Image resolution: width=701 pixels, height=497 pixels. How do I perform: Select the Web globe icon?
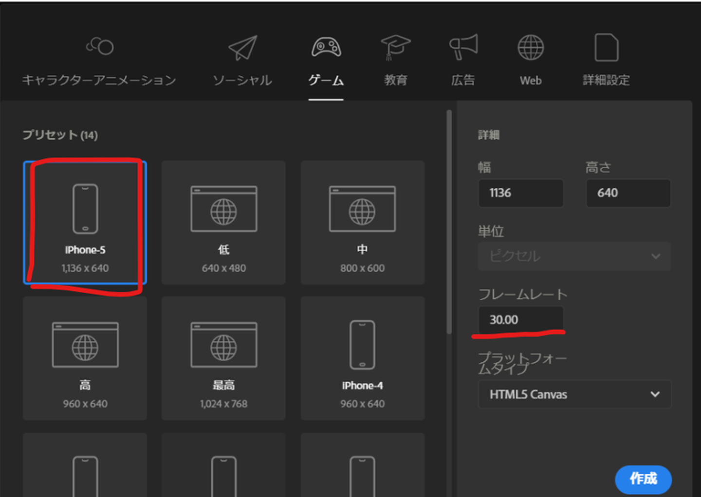(531, 48)
